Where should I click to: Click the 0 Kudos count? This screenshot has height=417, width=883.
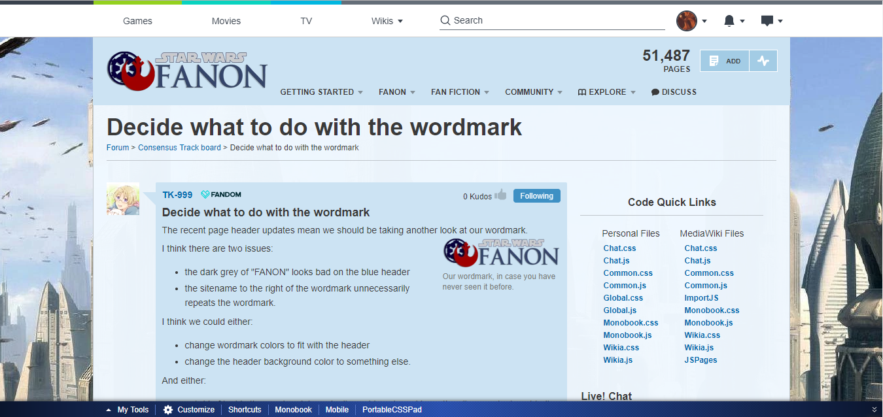point(477,196)
